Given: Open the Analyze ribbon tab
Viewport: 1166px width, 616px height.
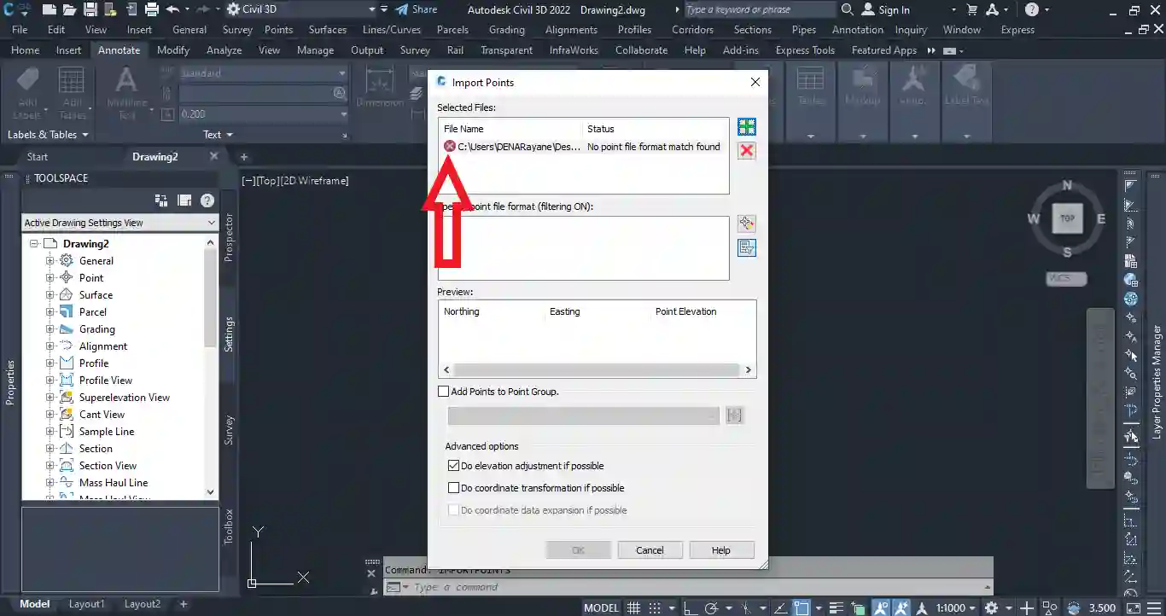Looking at the screenshot, I should (224, 50).
